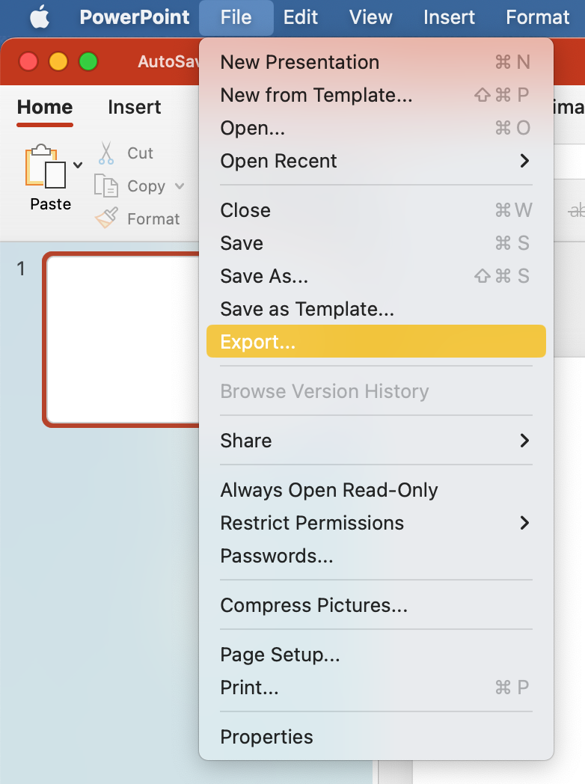585x784 pixels.
Task: Select slide 1 thumbnail
Action: pos(120,340)
